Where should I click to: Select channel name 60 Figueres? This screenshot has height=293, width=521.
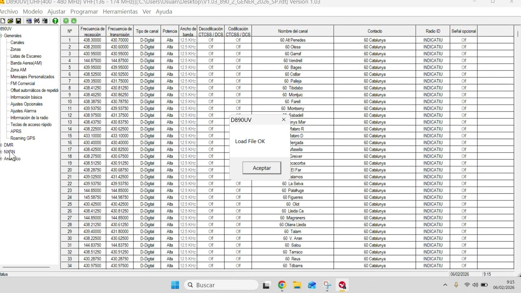point(293,197)
